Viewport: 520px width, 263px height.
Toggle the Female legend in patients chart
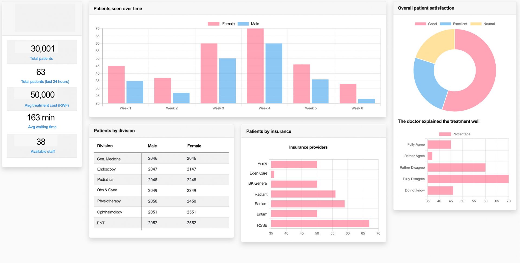[x=221, y=24]
